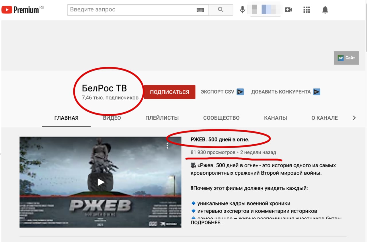Image resolution: width=367 pixels, height=242 pixels.
Task: Open the on-screen keyboard icon in search
Action: click(x=200, y=10)
